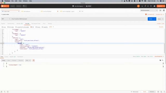The image size is (166, 93).
Task: Open the Comments icon for this request
Action: 146,14
